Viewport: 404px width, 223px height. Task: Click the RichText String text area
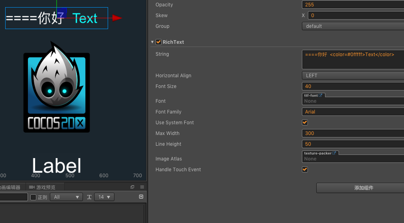click(x=353, y=59)
